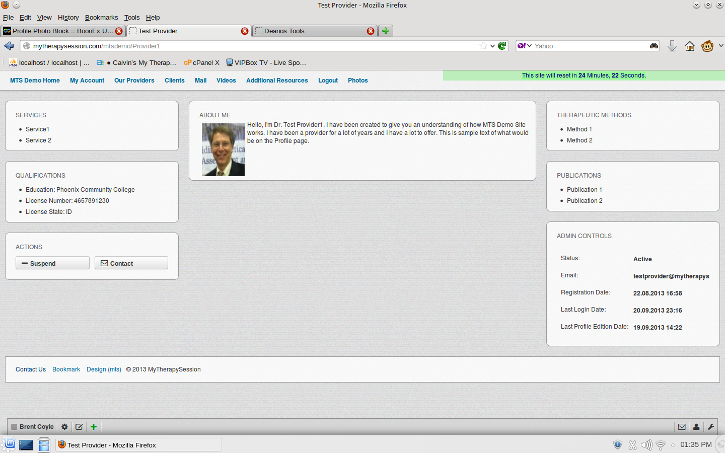Click the provider profile photo
Screen dimensions: 725x453
[x=223, y=149]
